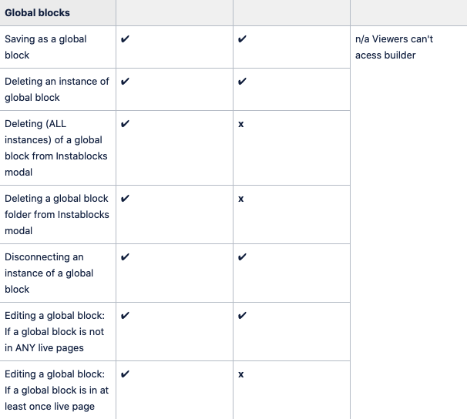Click the Global blocks header cell

pos(58,13)
